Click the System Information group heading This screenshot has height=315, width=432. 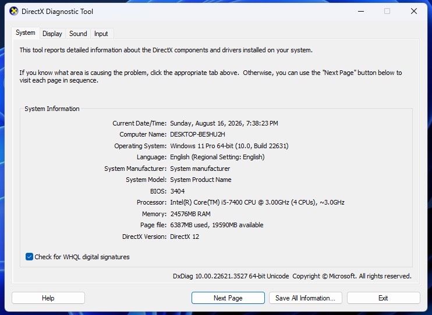pos(52,109)
